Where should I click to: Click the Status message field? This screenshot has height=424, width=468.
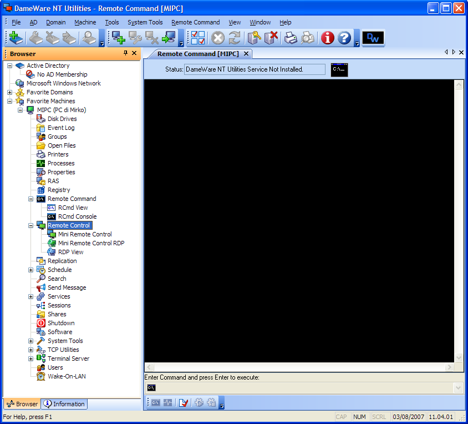click(255, 69)
